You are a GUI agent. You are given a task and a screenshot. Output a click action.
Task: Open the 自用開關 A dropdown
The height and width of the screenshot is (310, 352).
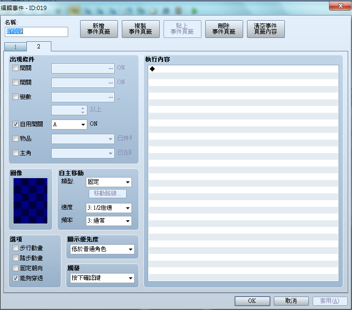click(x=69, y=124)
